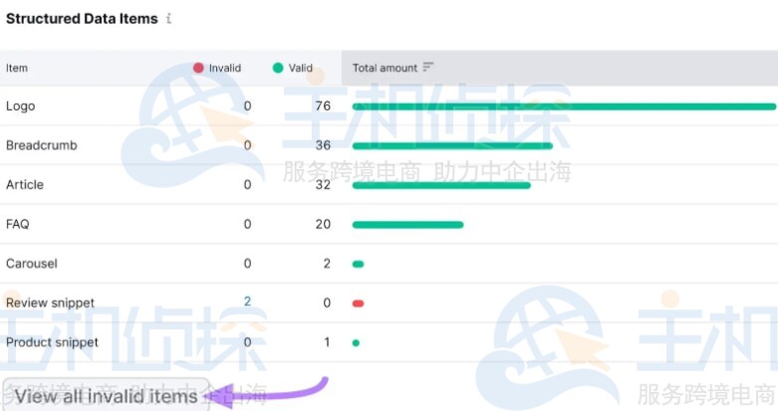Click the Article total bar
The width and height of the screenshot is (778, 411).
pyautogui.click(x=441, y=185)
